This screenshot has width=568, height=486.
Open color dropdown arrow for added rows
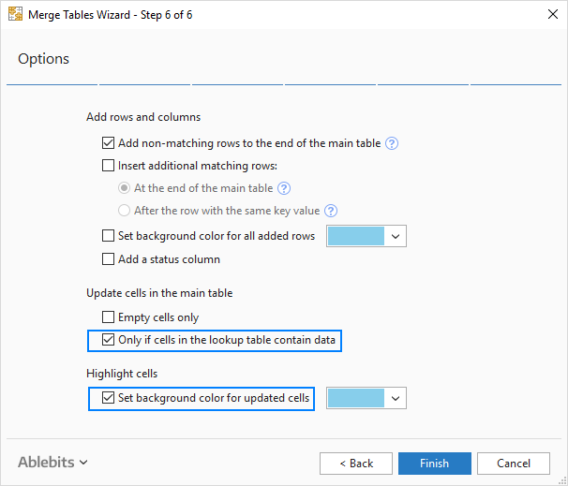point(396,236)
